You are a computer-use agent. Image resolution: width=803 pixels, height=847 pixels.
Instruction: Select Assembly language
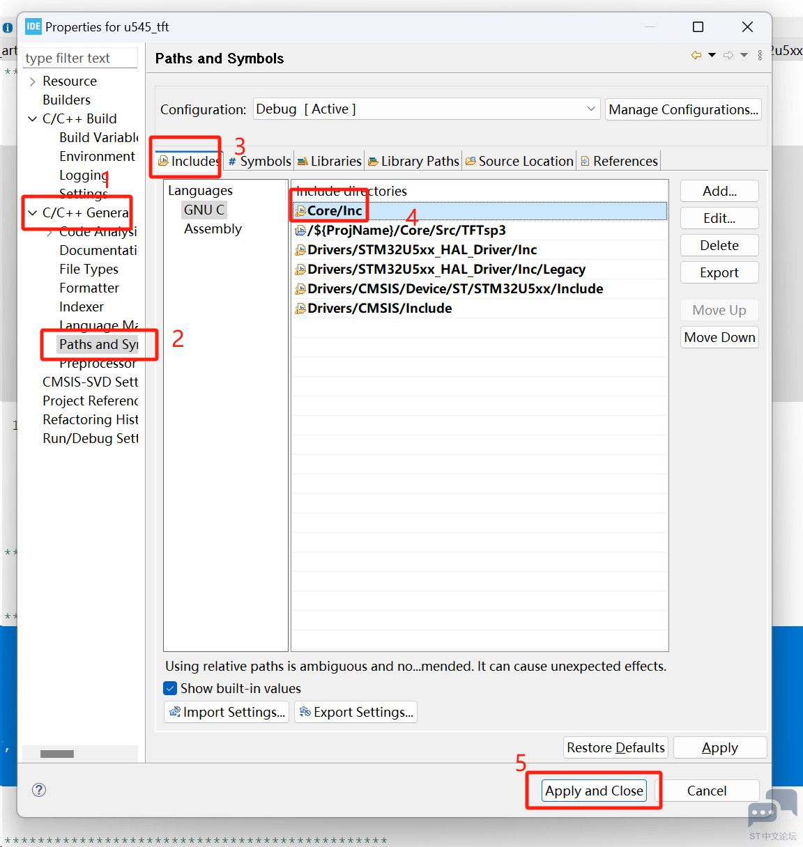click(213, 228)
